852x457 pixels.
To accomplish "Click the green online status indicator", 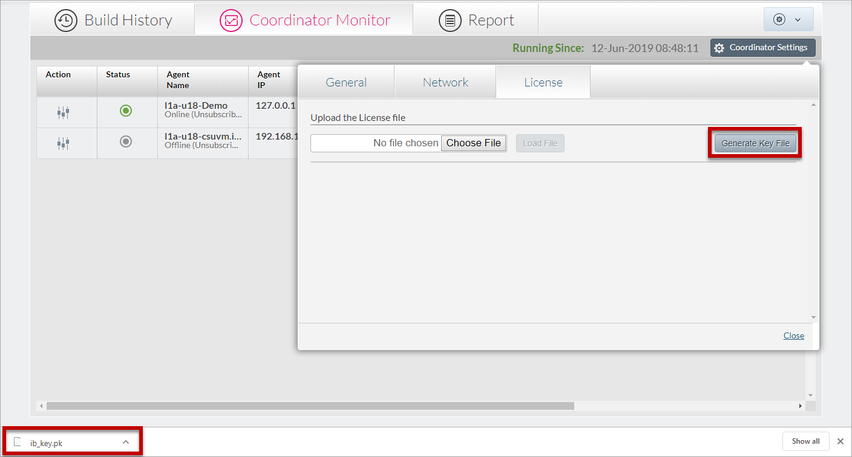I will [x=126, y=111].
